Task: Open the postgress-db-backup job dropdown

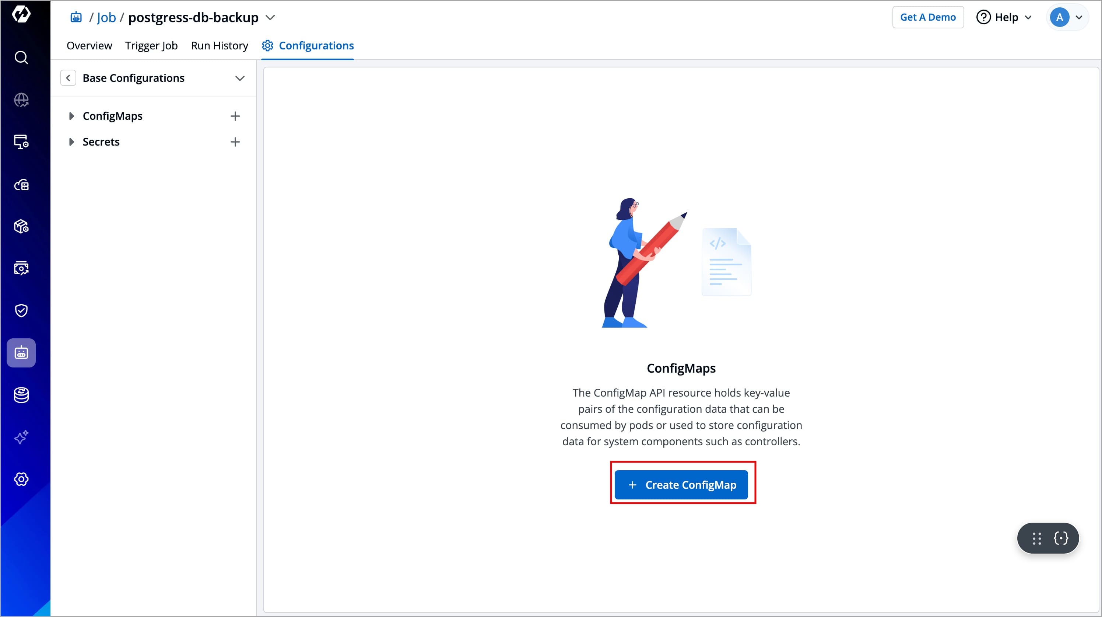Action: (x=270, y=18)
